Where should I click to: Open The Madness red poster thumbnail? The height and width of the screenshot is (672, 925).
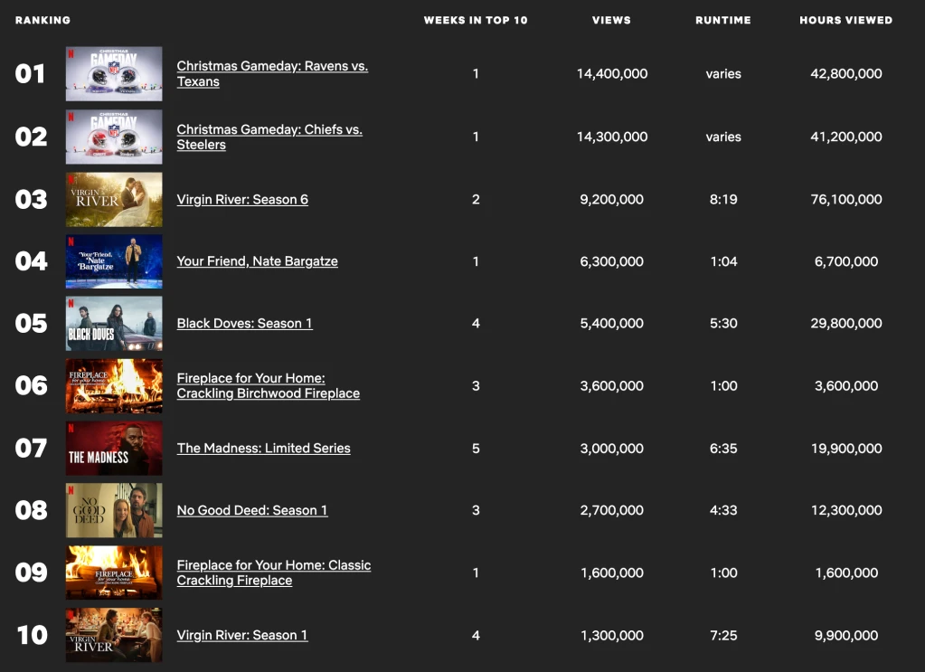tap(114, 449)
